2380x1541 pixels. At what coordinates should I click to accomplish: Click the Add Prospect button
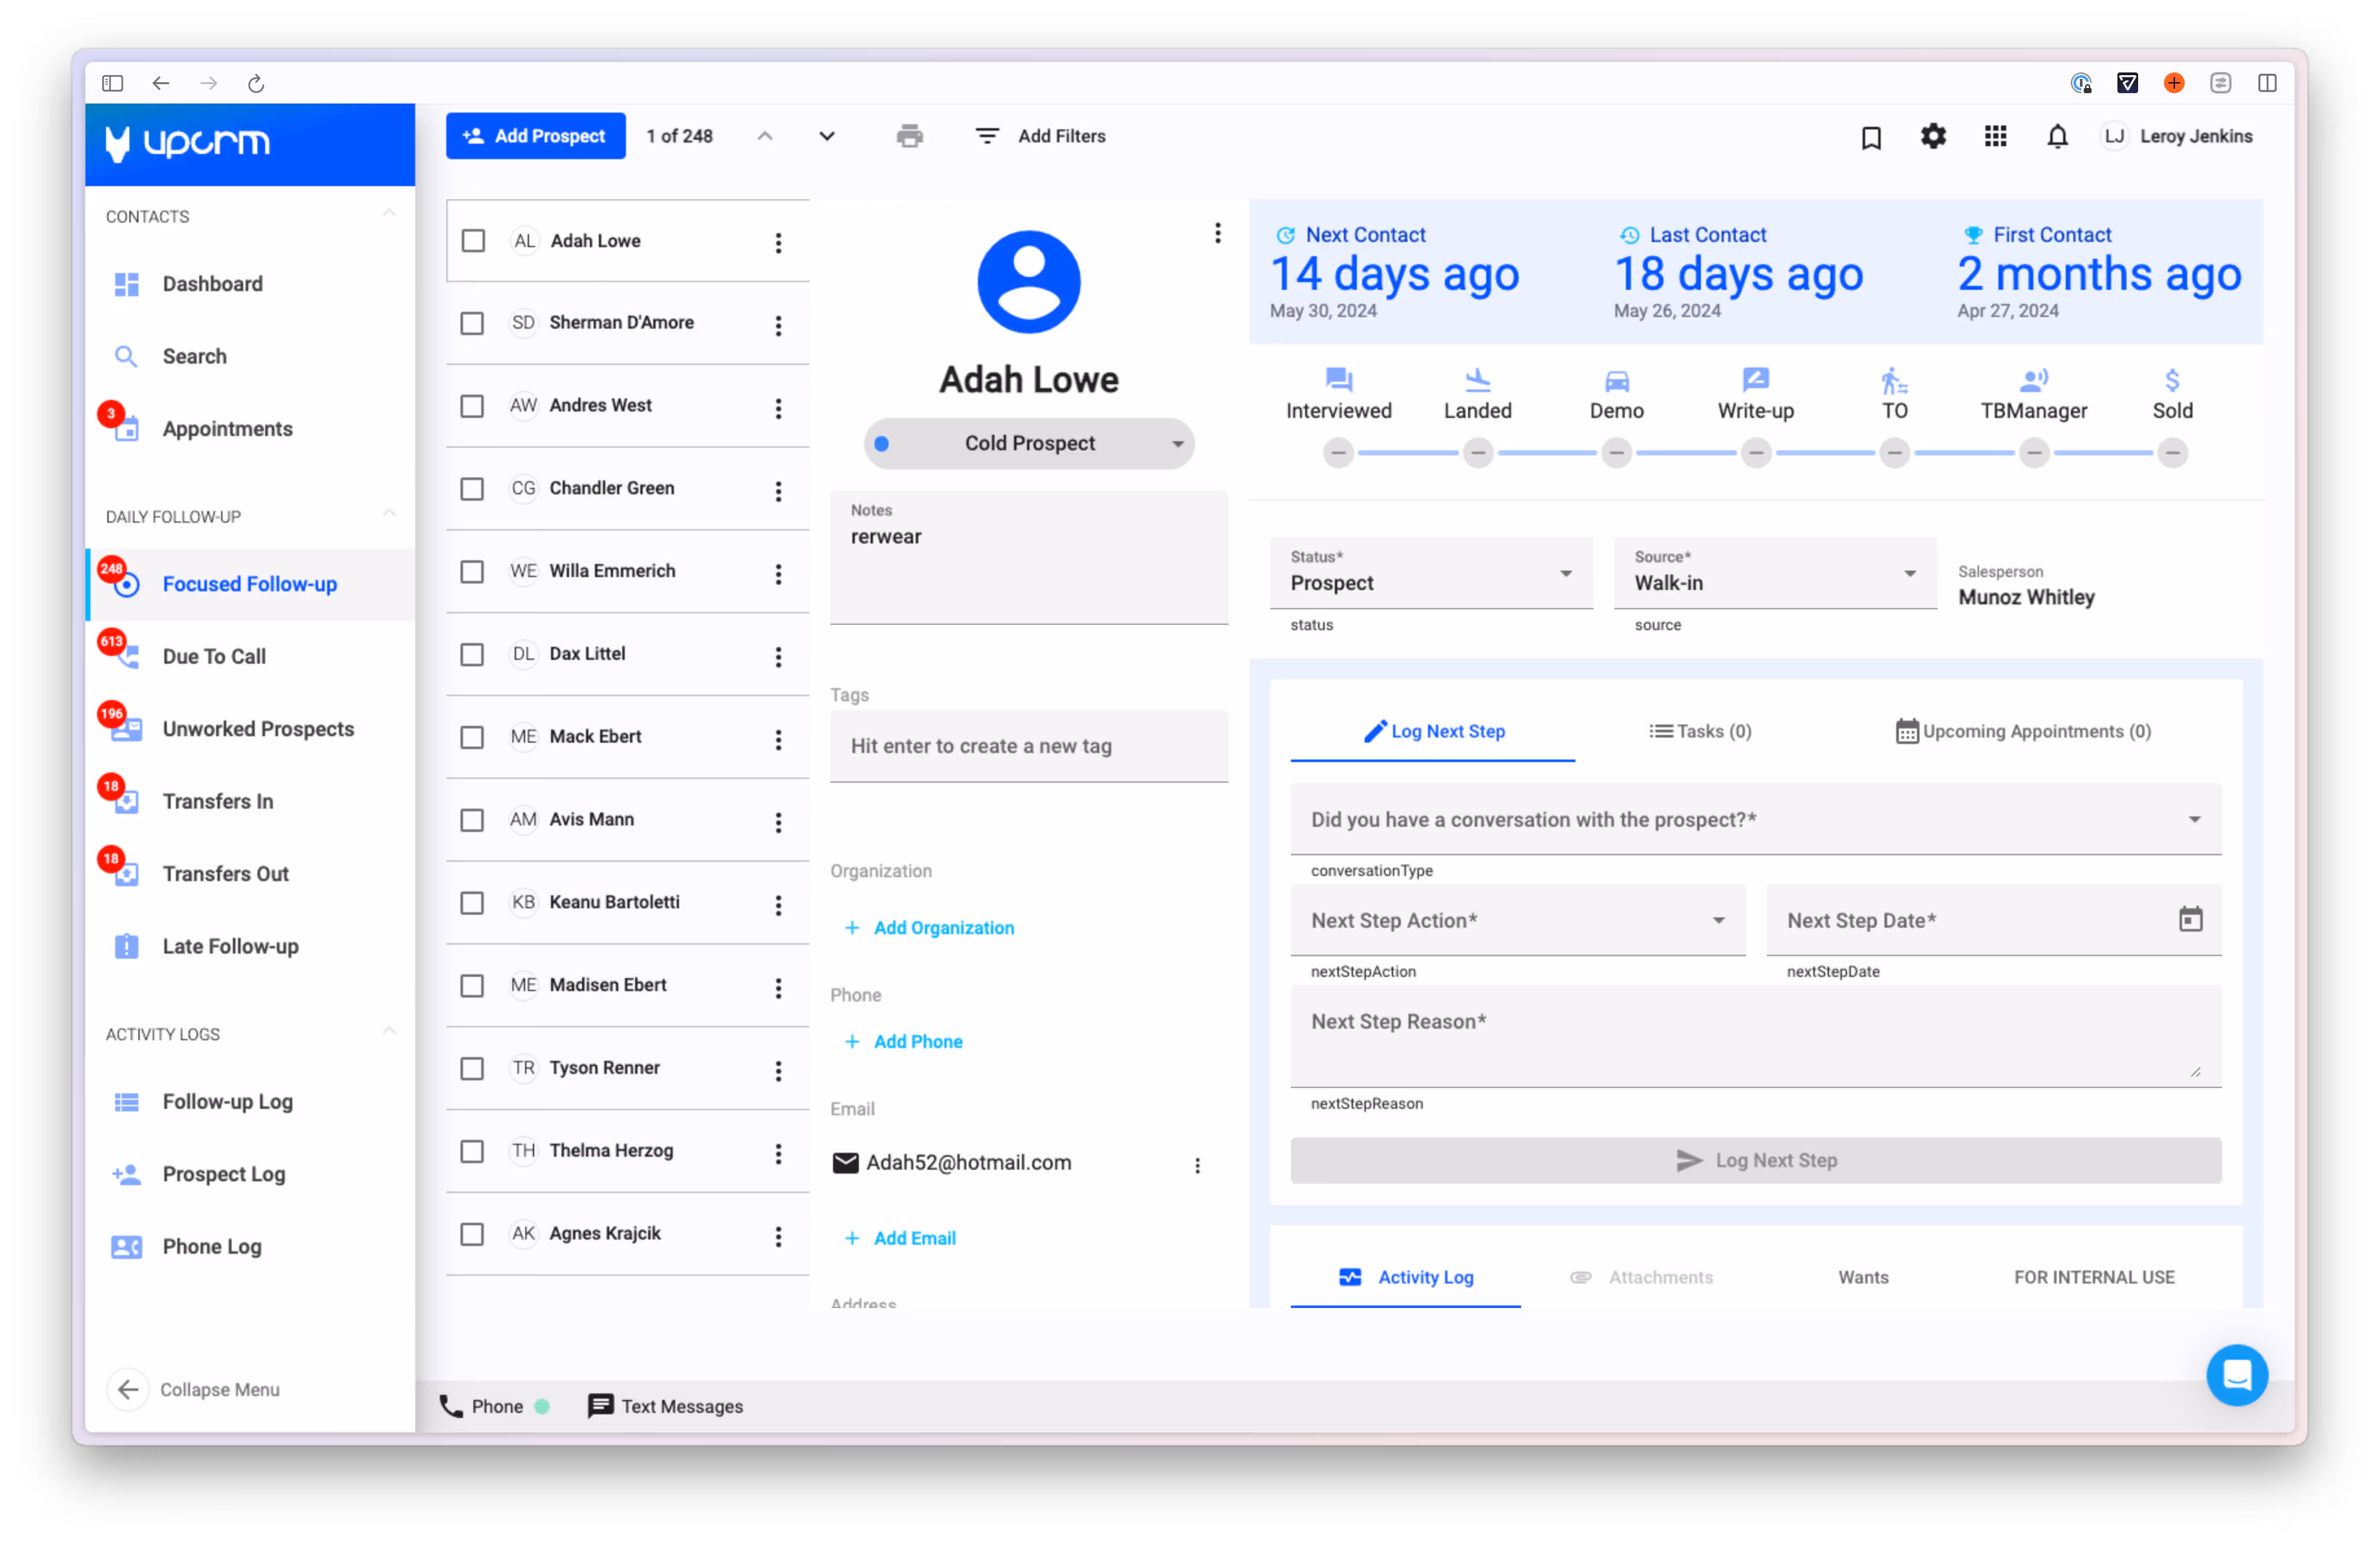[535, 136]
